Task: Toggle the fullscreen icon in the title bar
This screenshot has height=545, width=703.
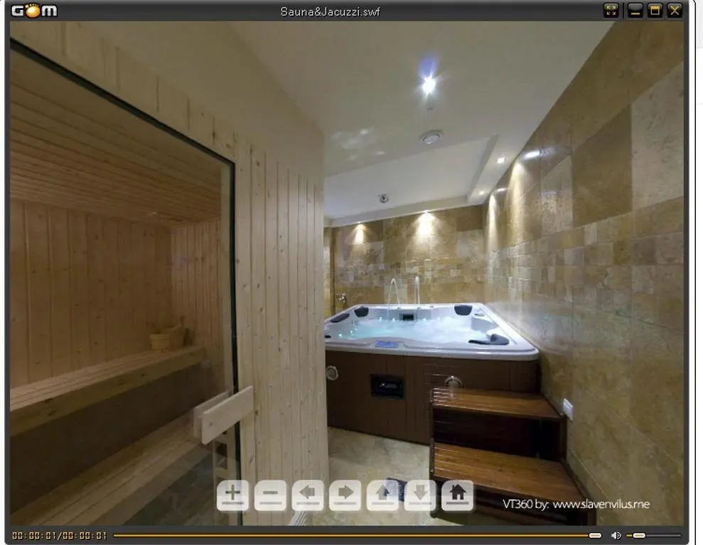Action: coord(611,11)
